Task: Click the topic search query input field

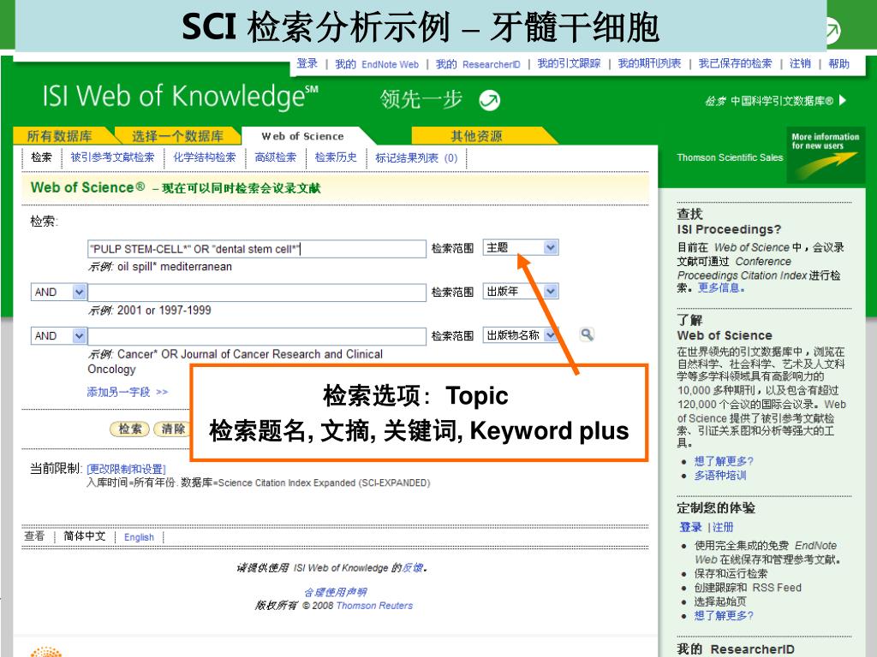Action: [257, 249]
